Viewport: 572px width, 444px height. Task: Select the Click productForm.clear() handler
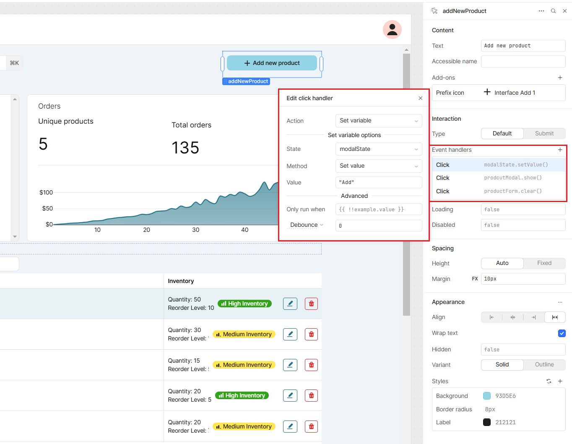point(499,191)
